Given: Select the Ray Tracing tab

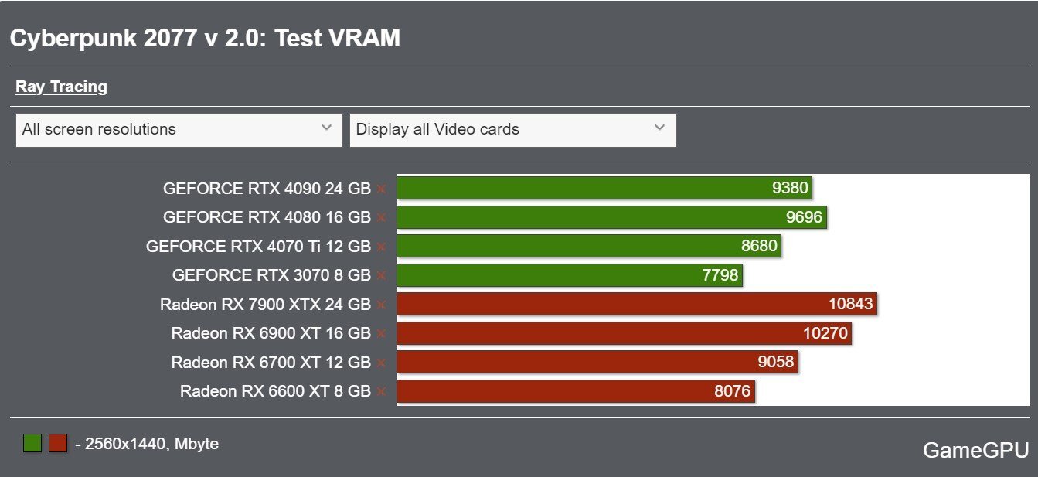Looking at the screenshot, I should tap(61, 87).
